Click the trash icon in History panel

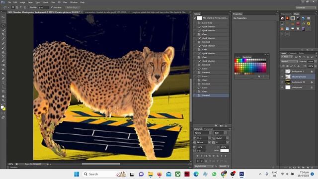pyautogui.click(x=226, y=126)
